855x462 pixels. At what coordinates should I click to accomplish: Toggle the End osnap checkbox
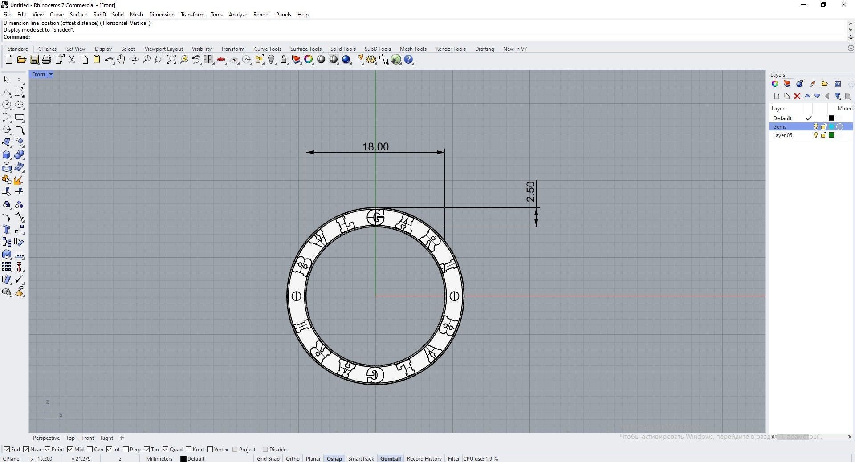[x=6, y=450]
